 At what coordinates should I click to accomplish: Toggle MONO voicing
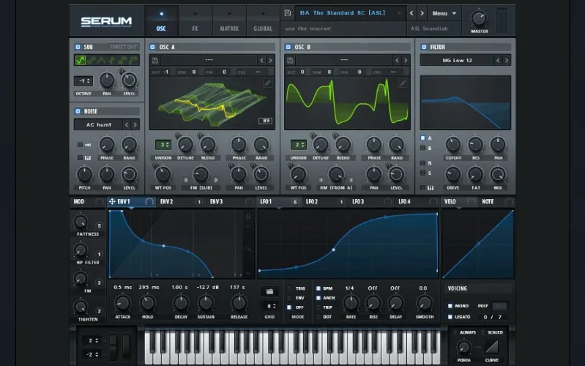point(450,306)
